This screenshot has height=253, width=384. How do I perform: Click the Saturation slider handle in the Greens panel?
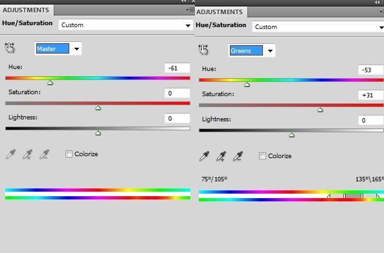tap(320, 110)
